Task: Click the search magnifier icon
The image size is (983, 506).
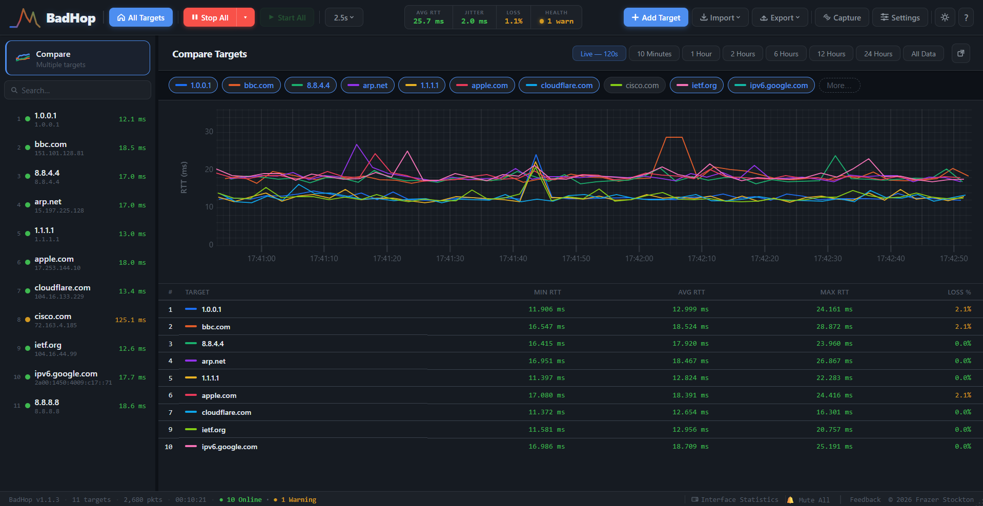Action: point(14,90)
